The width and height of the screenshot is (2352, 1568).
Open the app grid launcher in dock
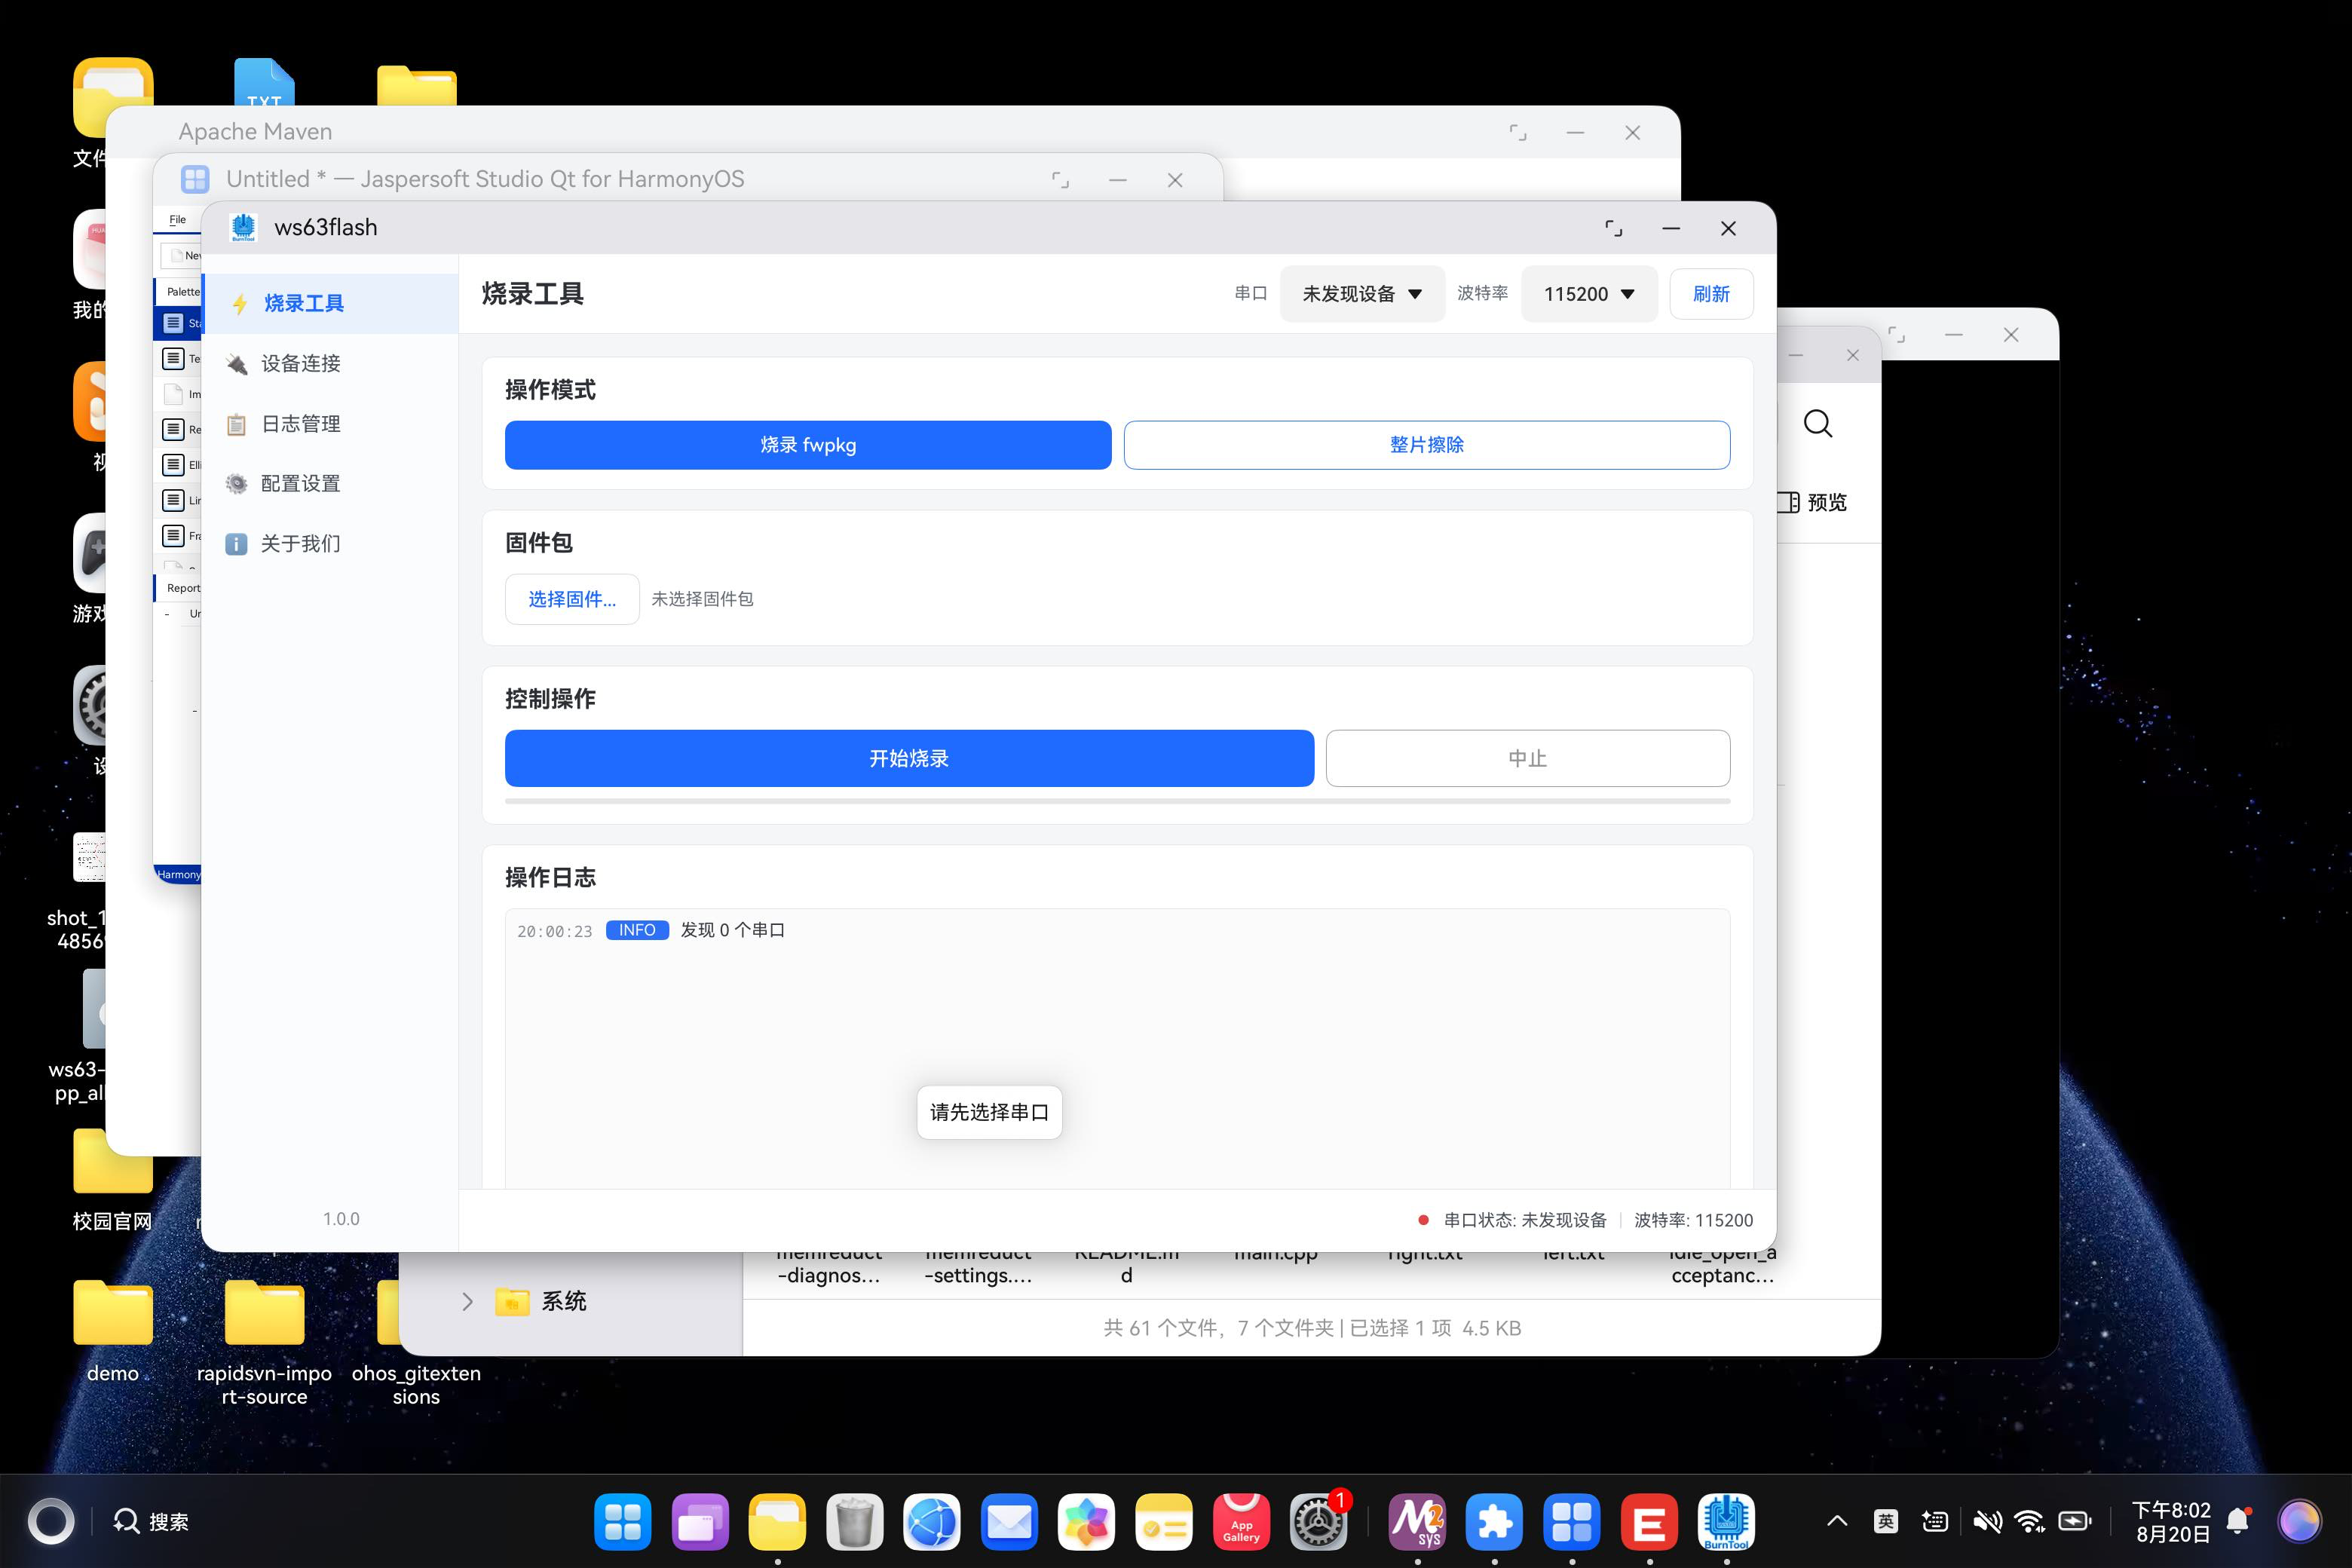click(622, 1522)
